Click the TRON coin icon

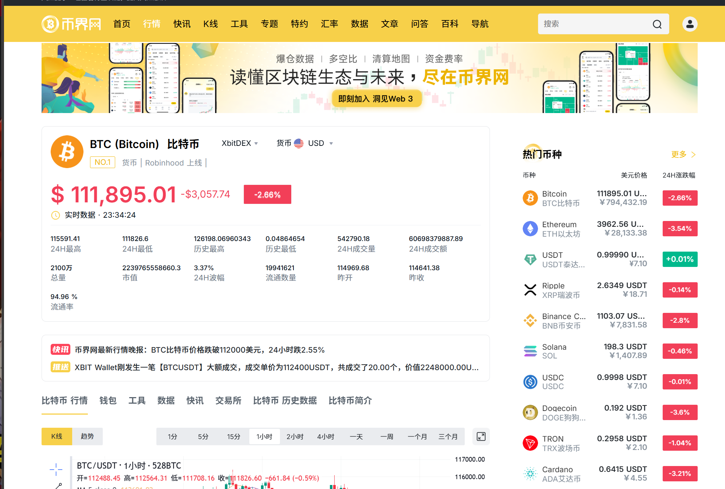[x=530, y=443]
